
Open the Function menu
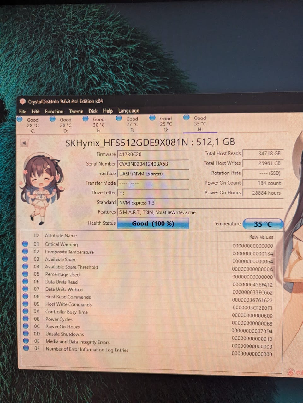[54, 112]
